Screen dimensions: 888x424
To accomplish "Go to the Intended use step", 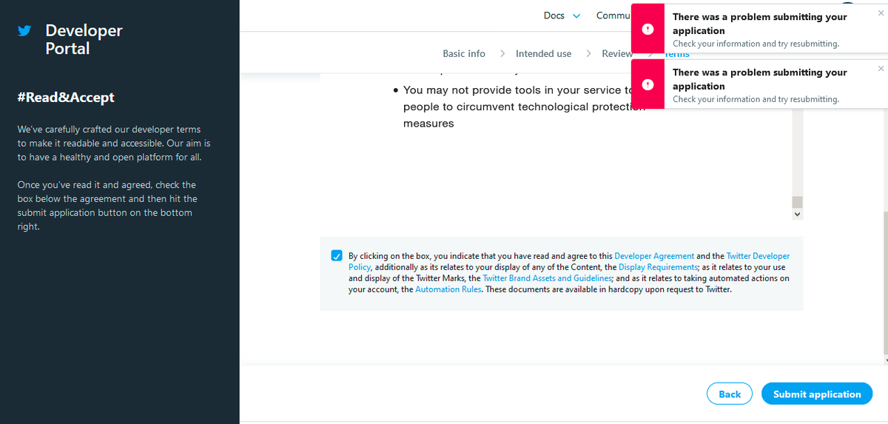I will [x=544, y=53].
